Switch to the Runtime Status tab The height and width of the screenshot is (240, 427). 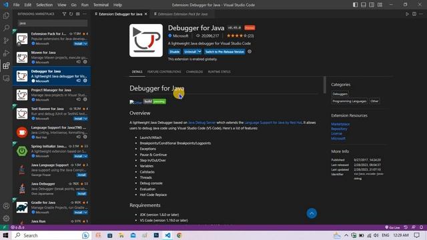click(220, 72)
